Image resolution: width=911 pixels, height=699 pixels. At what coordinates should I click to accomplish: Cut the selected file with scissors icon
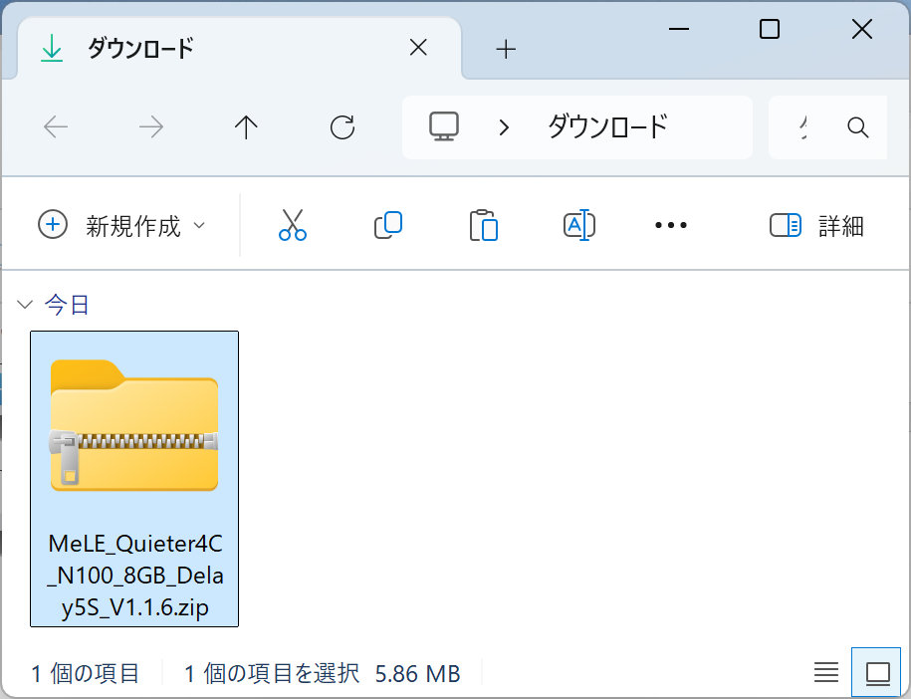(x=293, y=225)
